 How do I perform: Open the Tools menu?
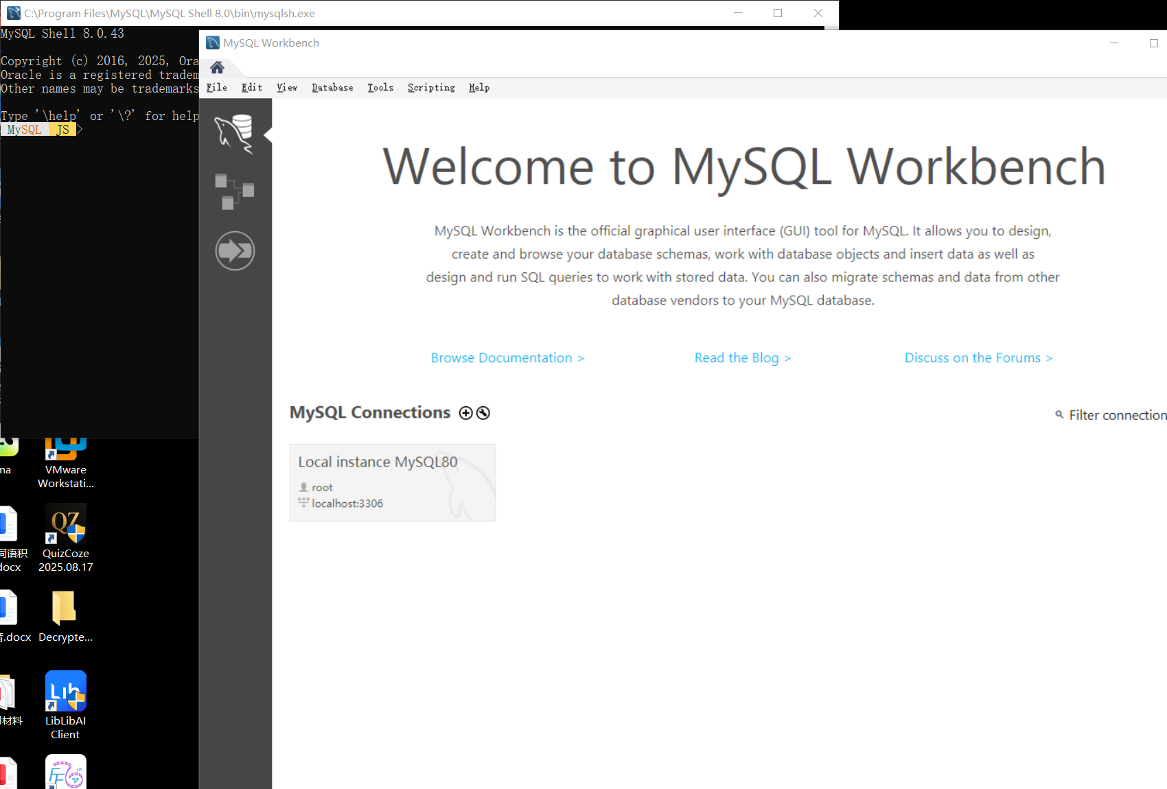click(380, 88)
